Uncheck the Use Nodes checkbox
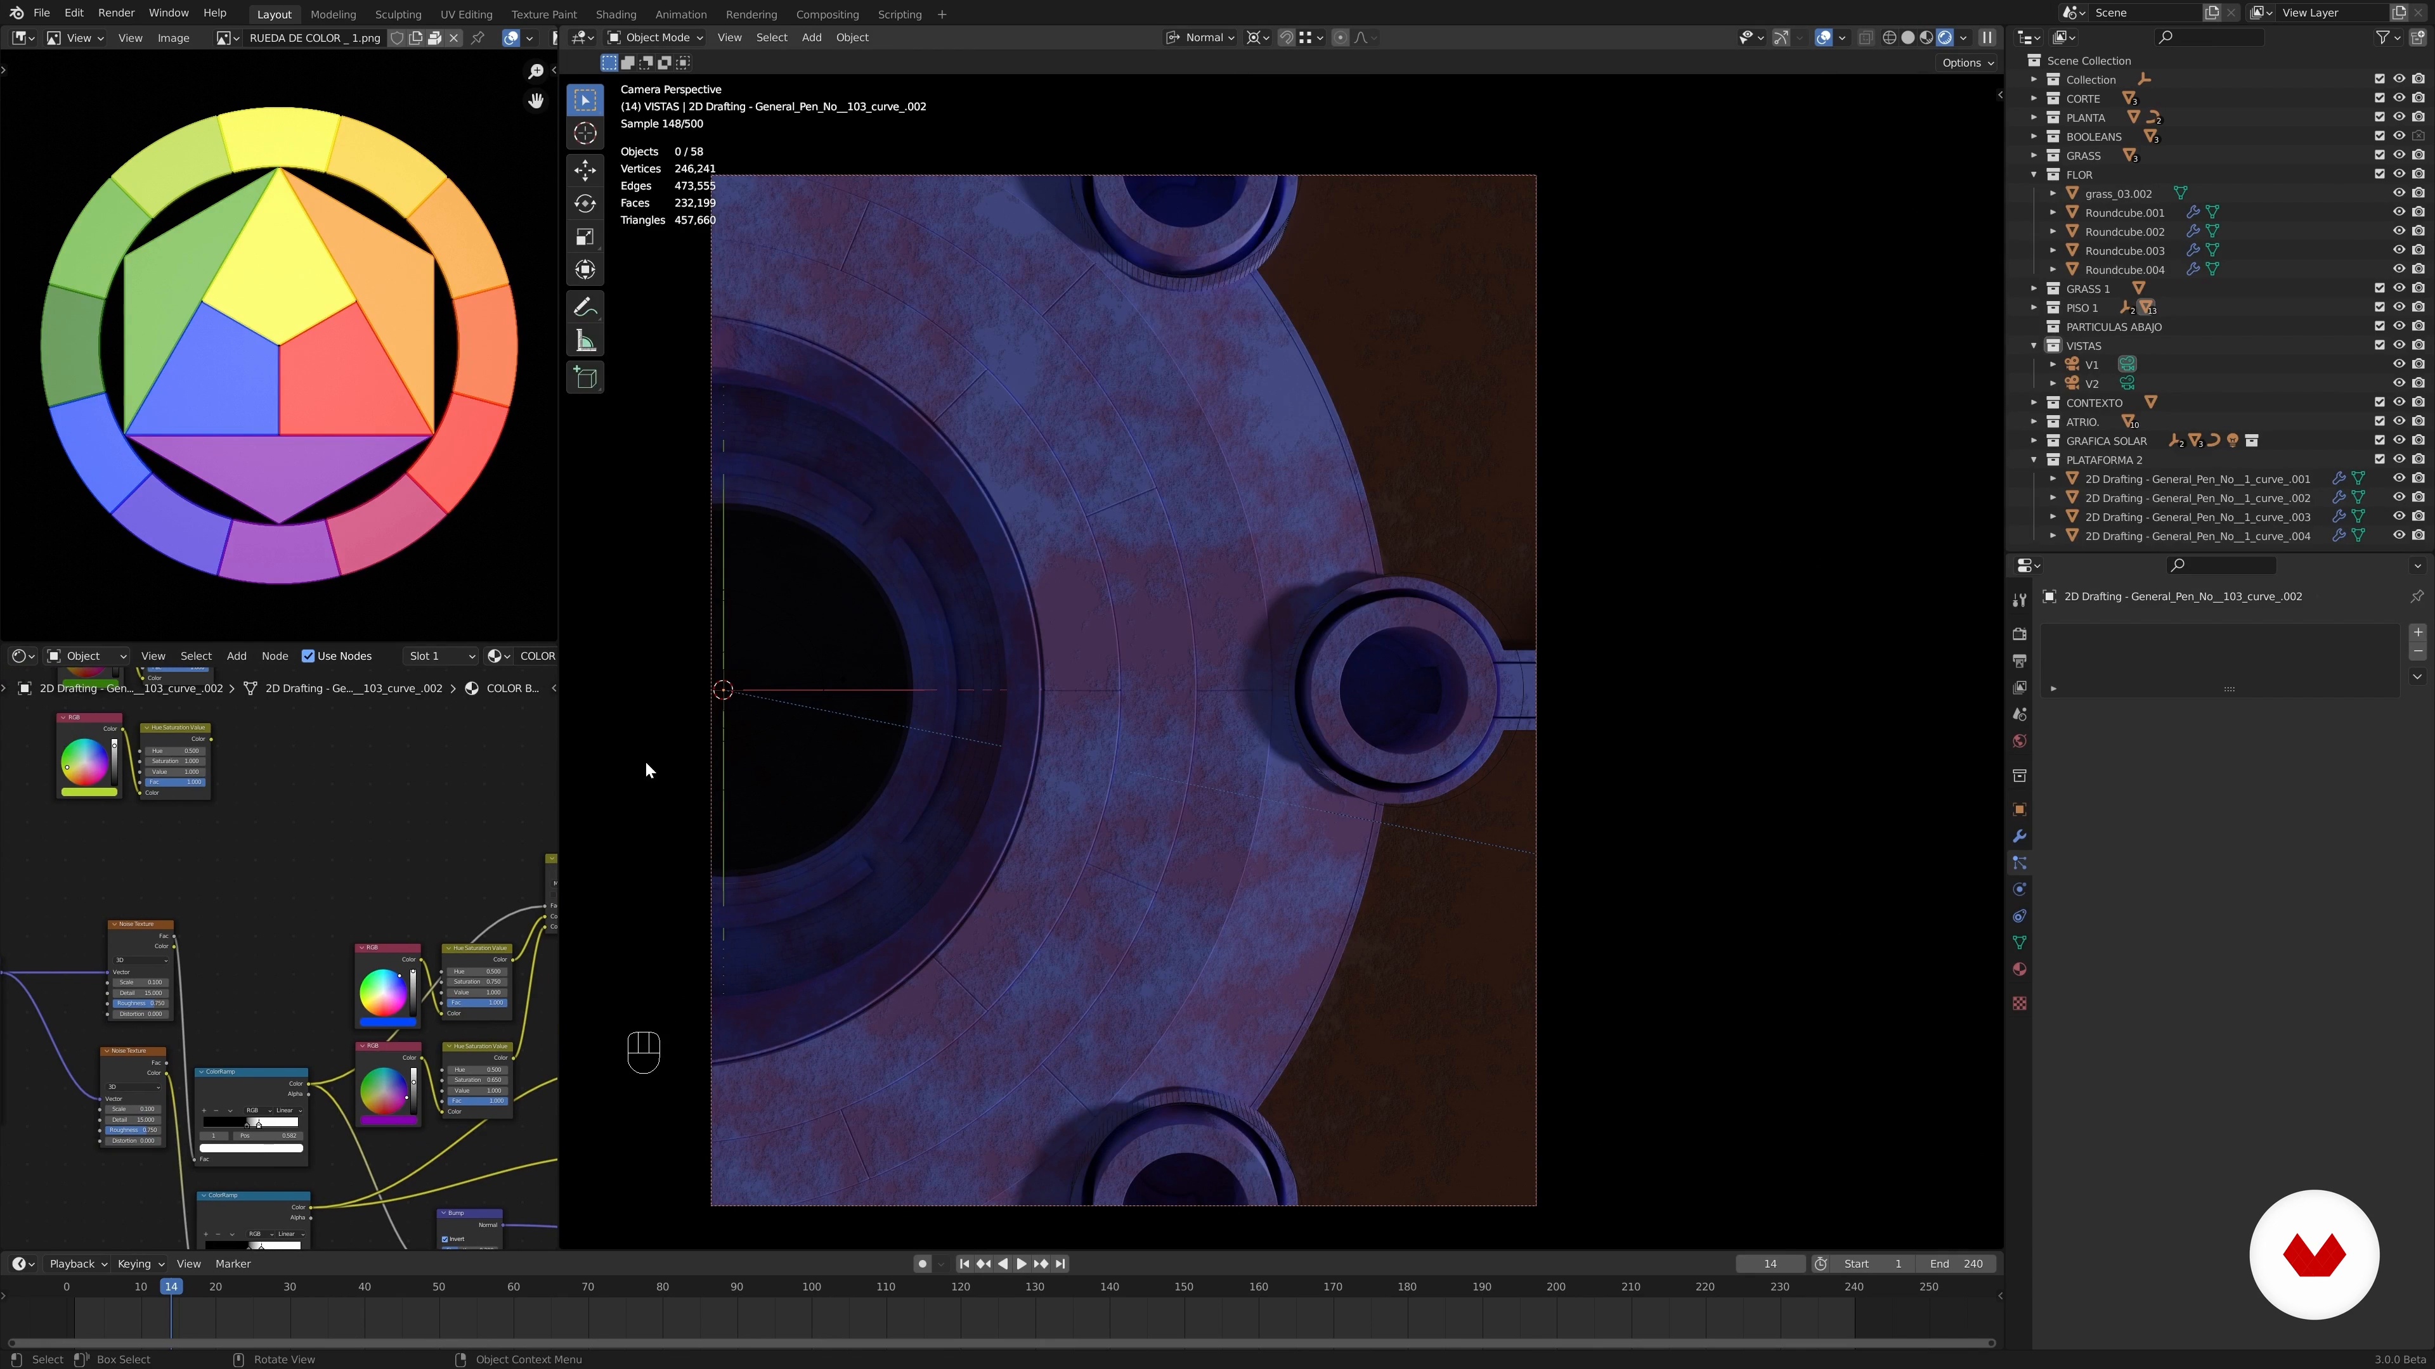Image resolution: width=2435 pixels, height=1369 pixels. [x=308, y=656]
